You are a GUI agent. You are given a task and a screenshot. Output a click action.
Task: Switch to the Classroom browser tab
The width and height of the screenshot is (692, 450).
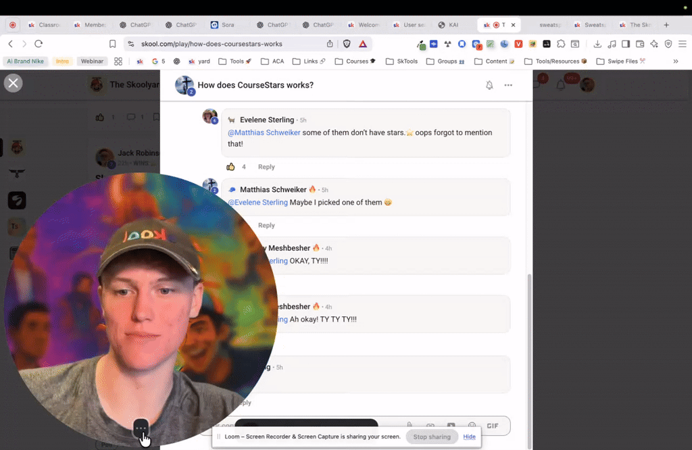44,25
